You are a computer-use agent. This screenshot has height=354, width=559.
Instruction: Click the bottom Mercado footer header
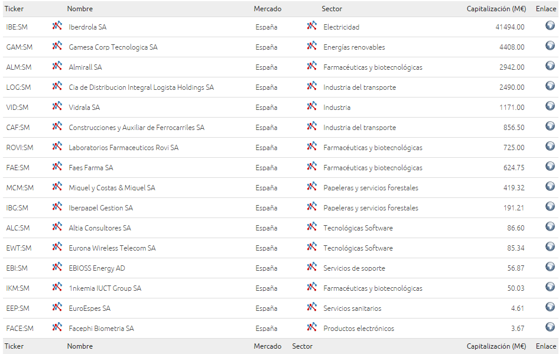(x=267, y=346)
